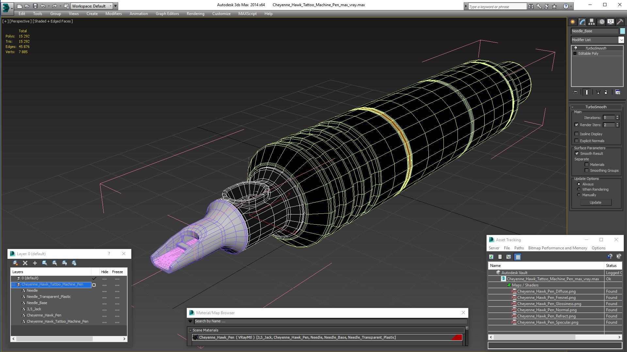The height and width of the screenshot is (352, 627).
Task: Click the TurboSmooth Update button
Action: 596,202
